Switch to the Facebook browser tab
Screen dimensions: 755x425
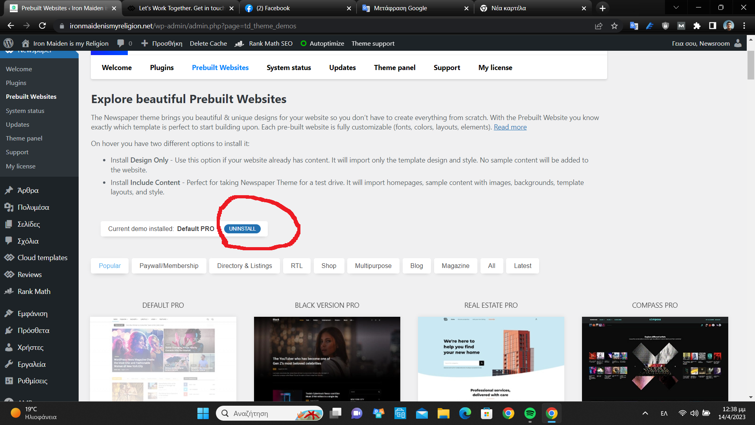pos(298,8)
